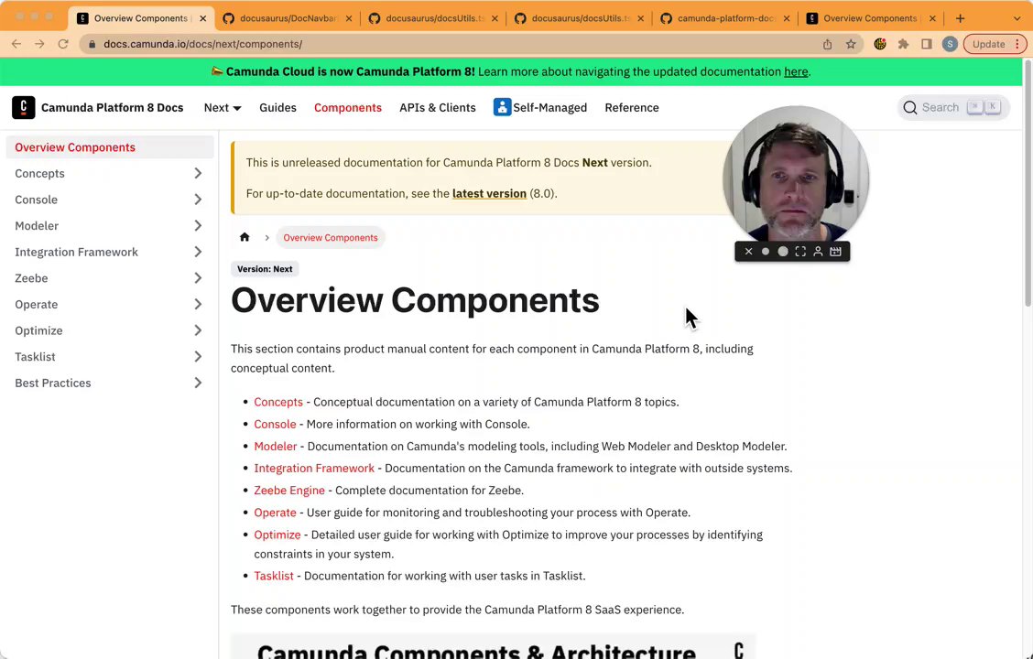Open the Operate link in list

pyautogui.click(x=275, y=513)
